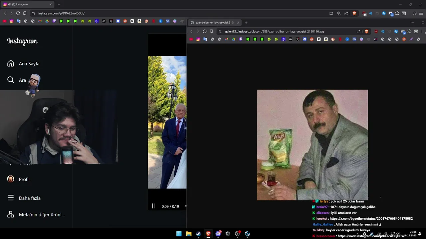
Task: Go back in the Instagram window
Action: tap(5, 13)
